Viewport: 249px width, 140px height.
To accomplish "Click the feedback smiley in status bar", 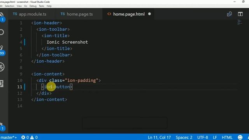I will [240, 137].
